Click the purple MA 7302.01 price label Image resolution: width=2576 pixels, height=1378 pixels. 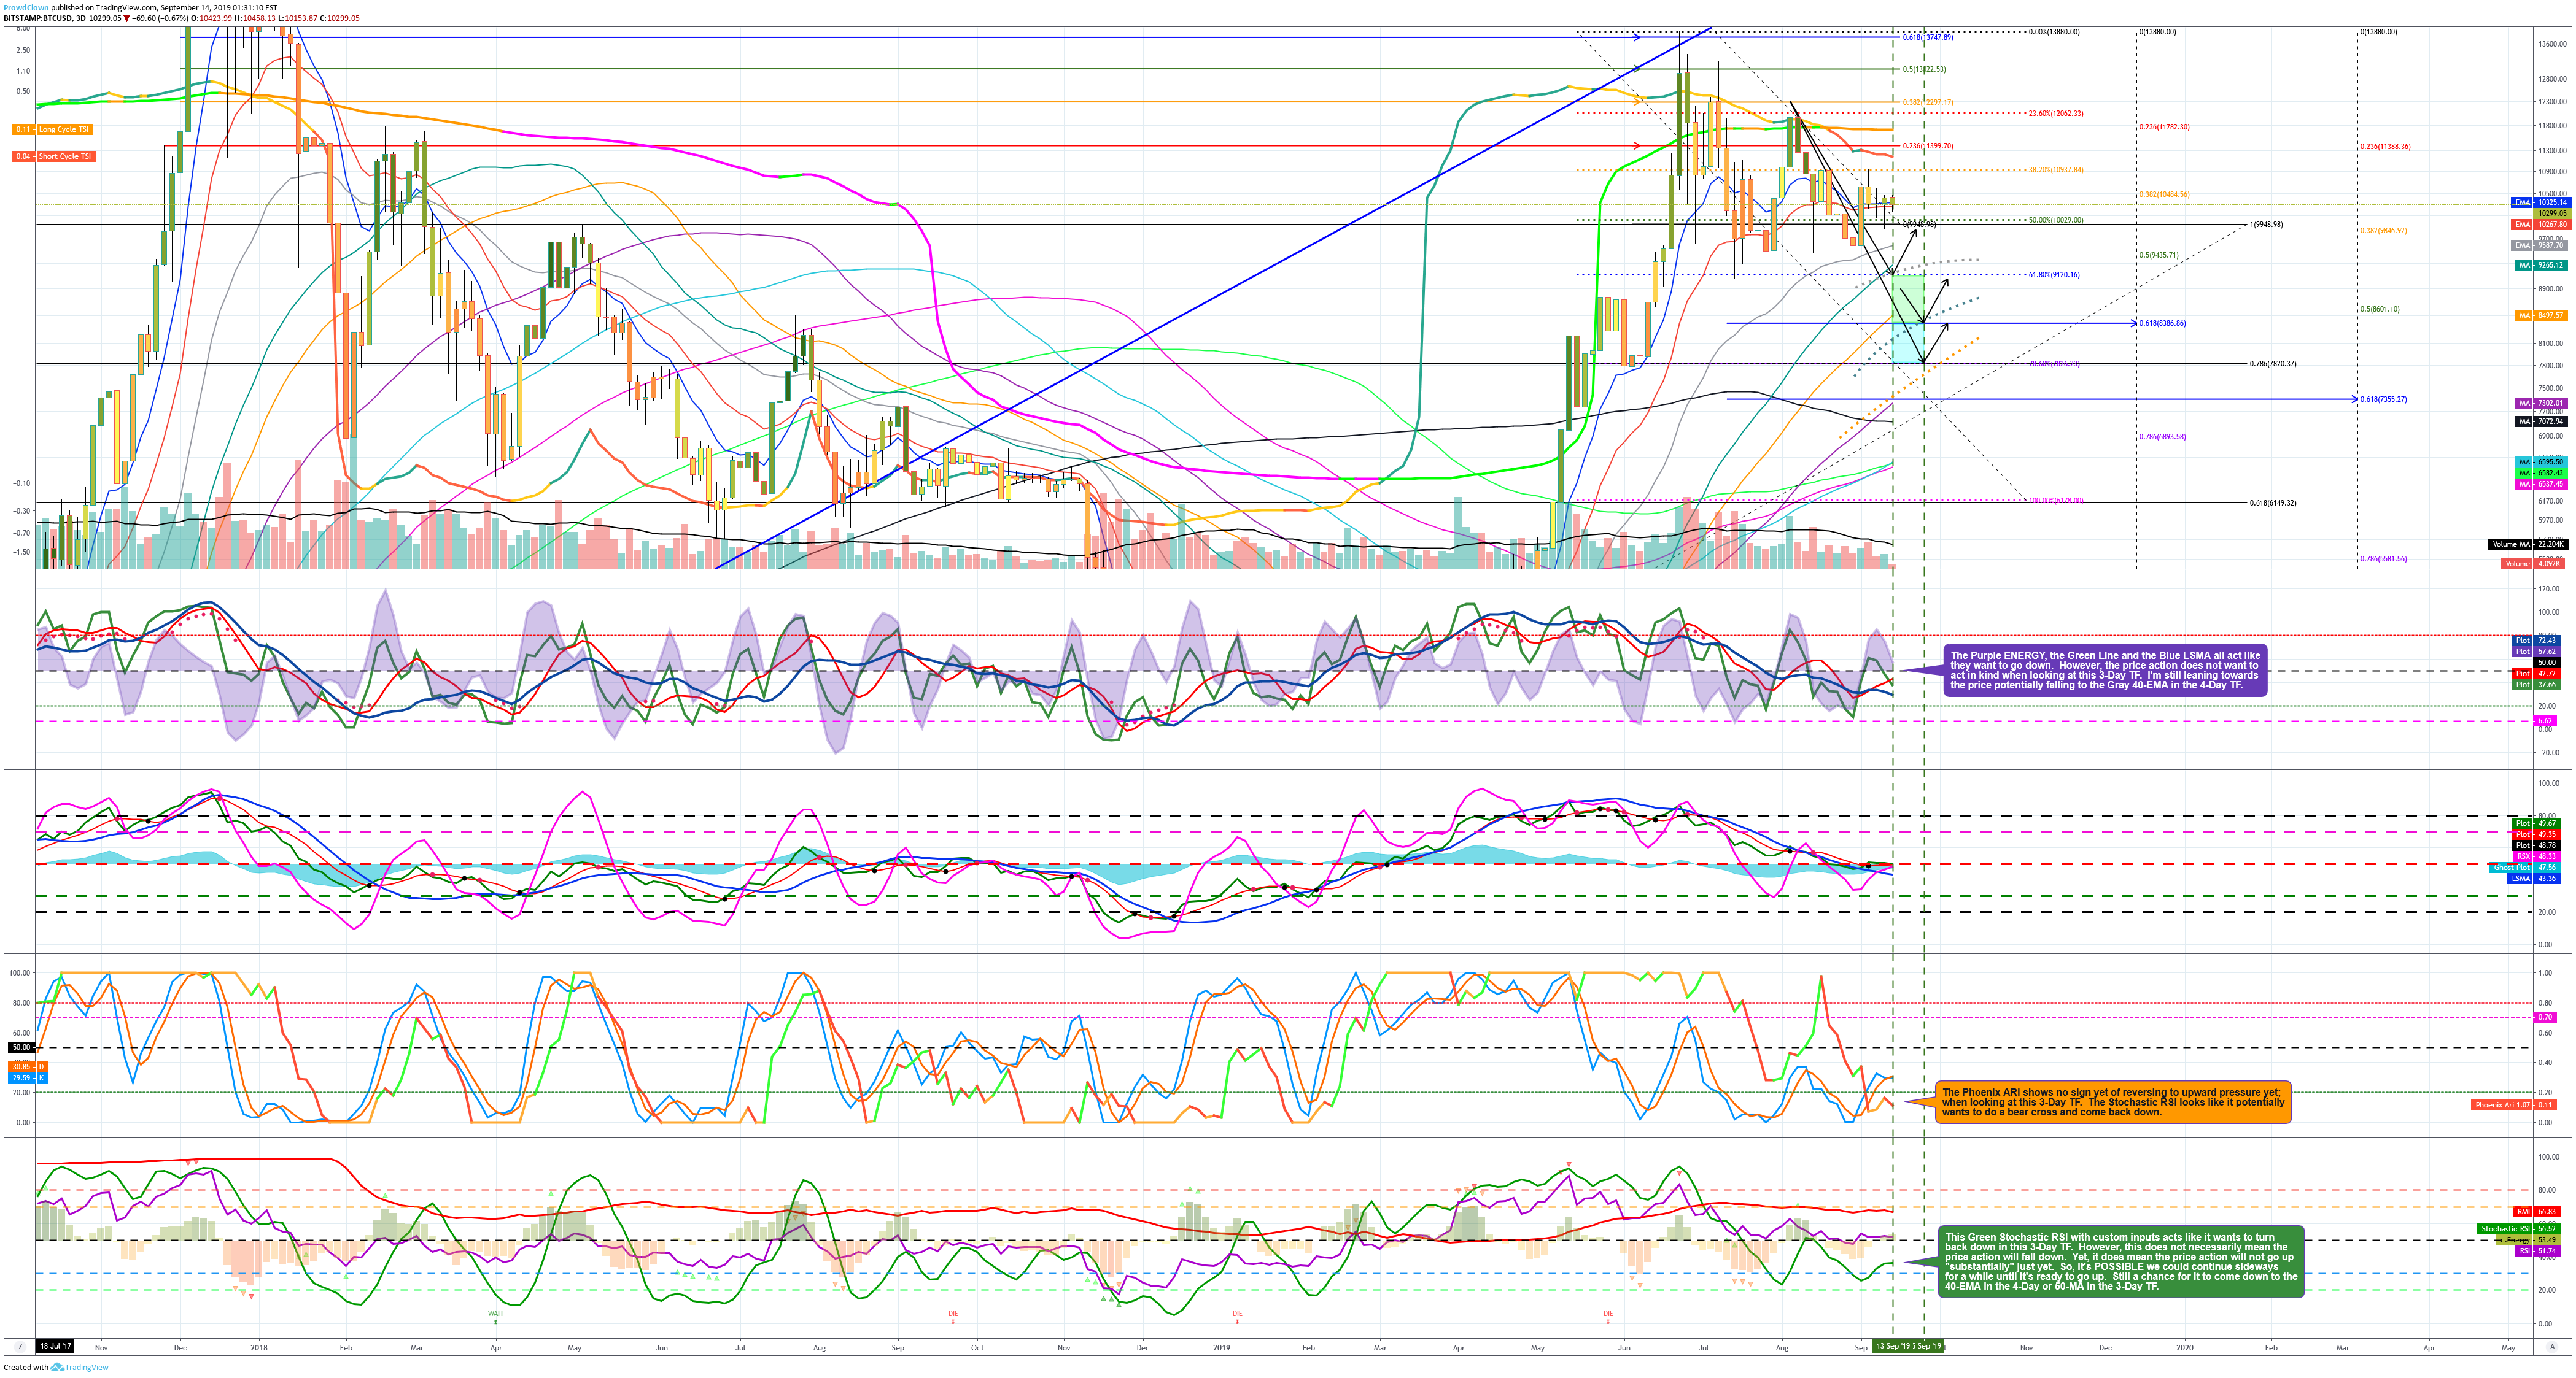2541,402
